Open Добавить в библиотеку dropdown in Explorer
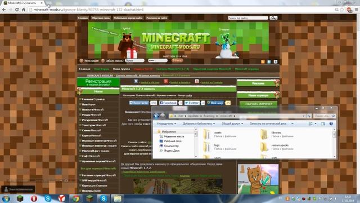This screenshot has height=203, width=360. [x=199, y=123]
